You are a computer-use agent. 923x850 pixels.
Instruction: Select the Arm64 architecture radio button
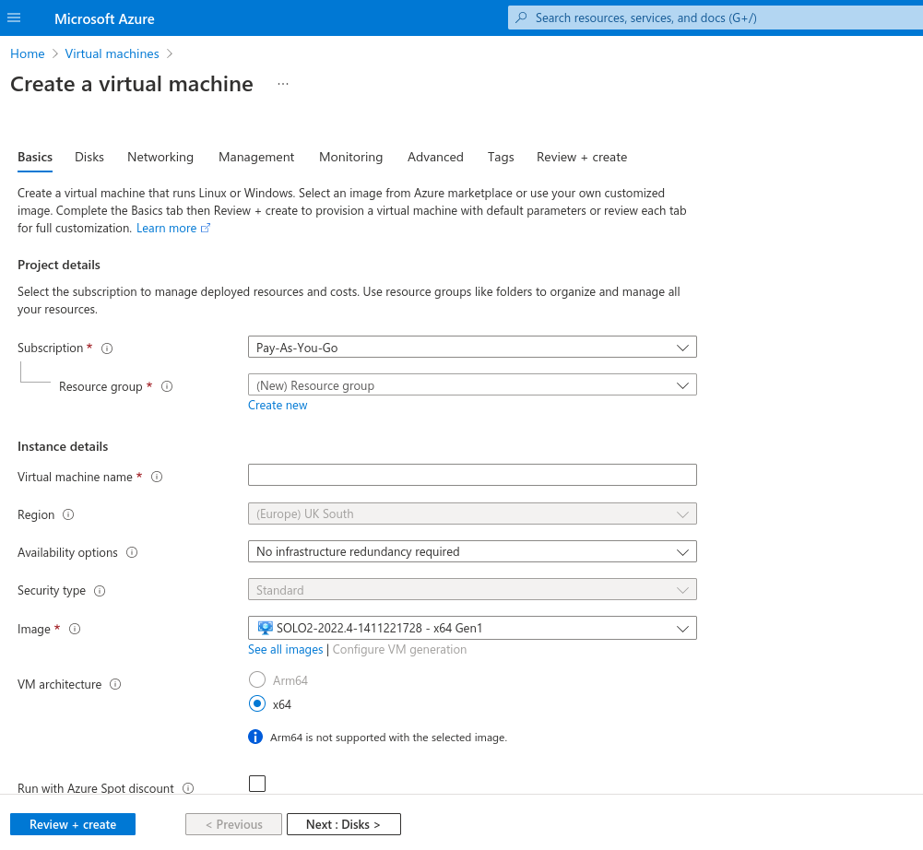coord(256,679)
